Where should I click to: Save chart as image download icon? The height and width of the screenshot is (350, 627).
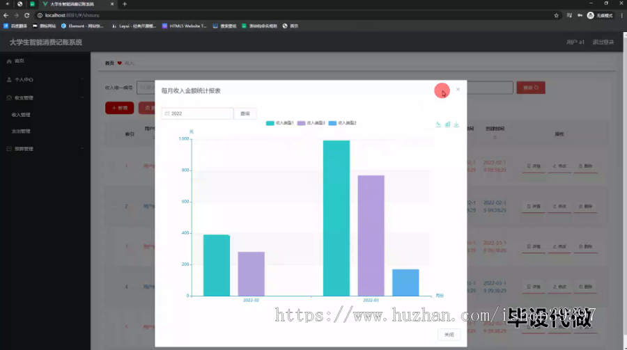pos(456,125)
